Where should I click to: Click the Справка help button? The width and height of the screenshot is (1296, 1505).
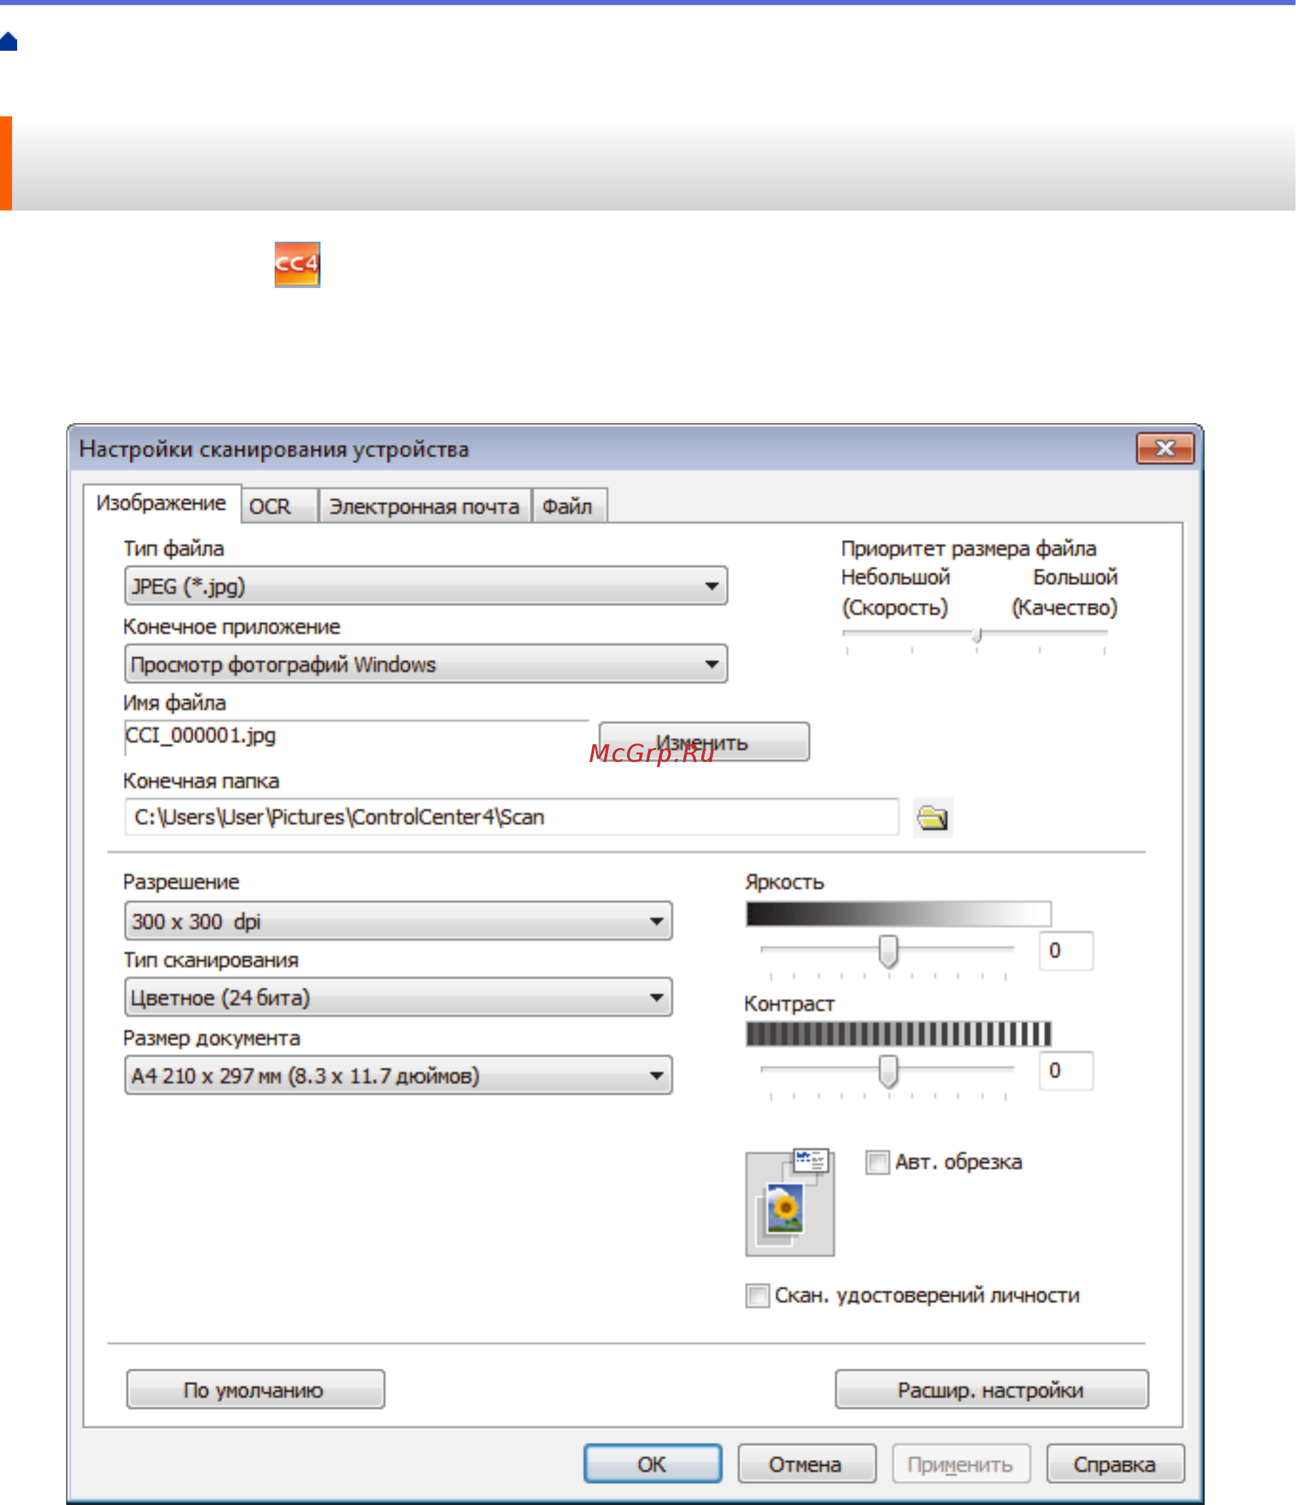tap(1116, 1463)
